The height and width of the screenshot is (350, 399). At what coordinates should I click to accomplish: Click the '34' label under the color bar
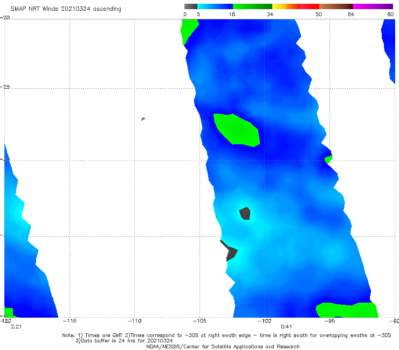tap(270, 15)
